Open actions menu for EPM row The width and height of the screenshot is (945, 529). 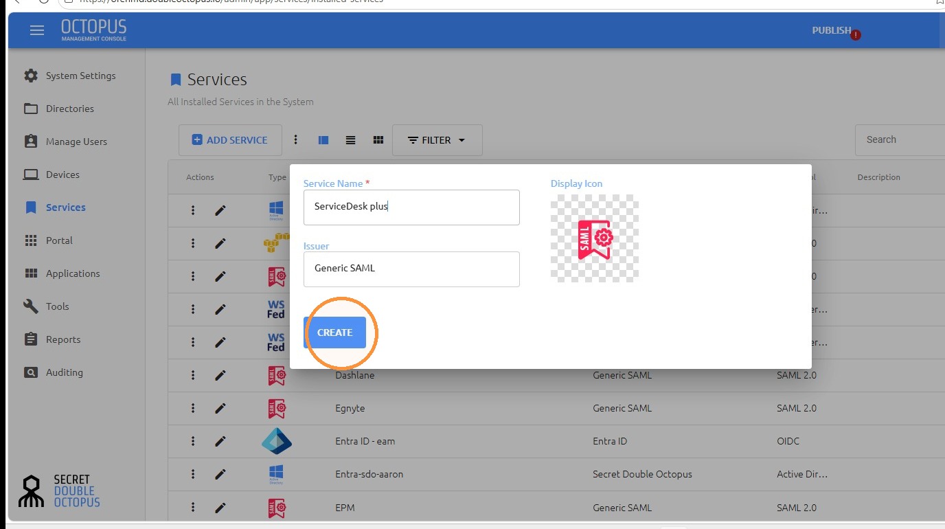(x=193, y=508)
